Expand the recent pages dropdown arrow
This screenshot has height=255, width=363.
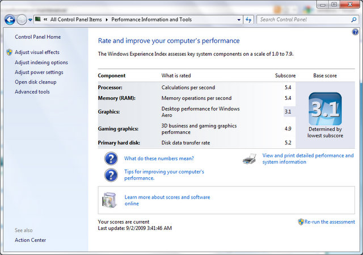[30, 20]
